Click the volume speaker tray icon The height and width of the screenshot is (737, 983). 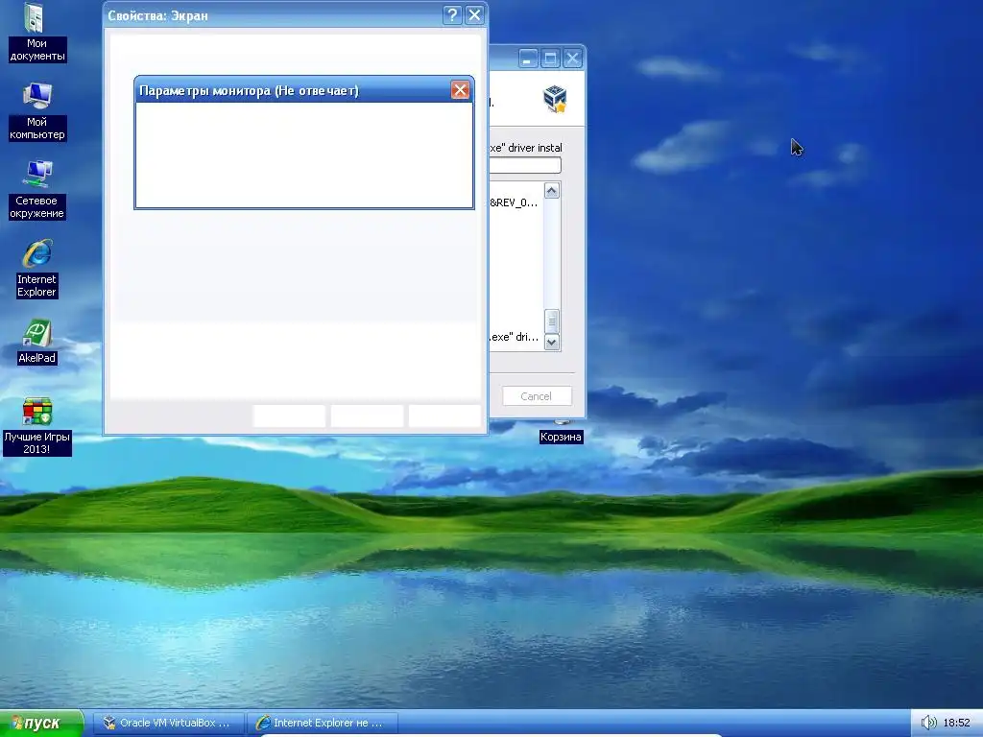click(928, 724)
